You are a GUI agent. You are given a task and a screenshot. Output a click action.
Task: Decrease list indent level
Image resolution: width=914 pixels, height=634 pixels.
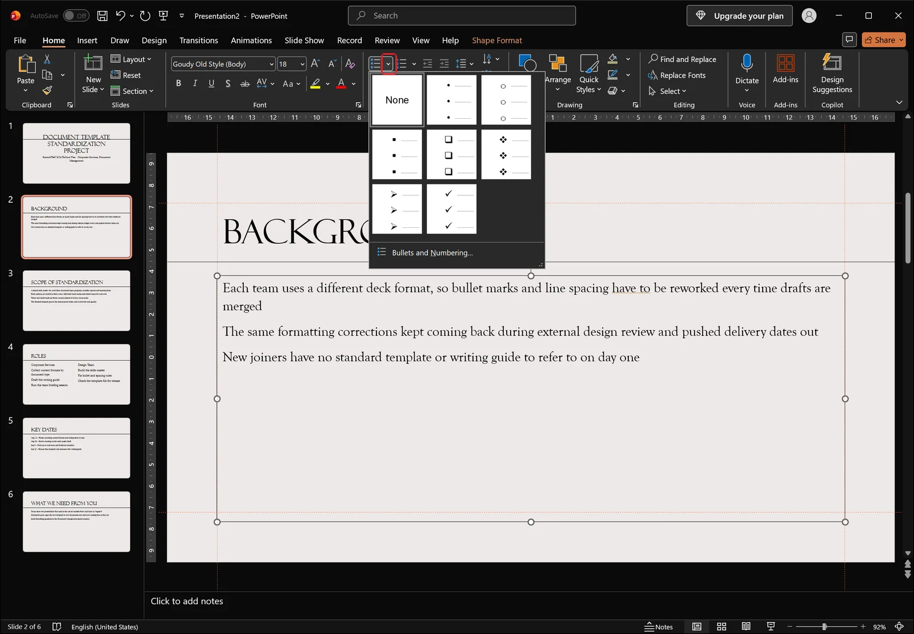click(x=427, y=64)
